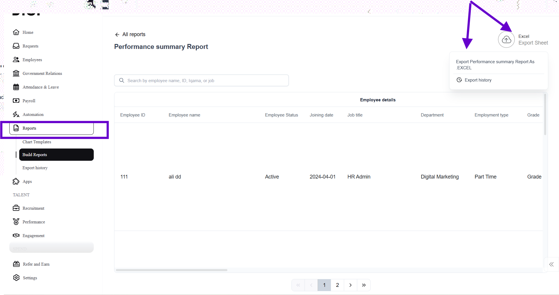This screenshot has height=295, width=559.
Task: Jump to last page of results
Action: point(364,285)
